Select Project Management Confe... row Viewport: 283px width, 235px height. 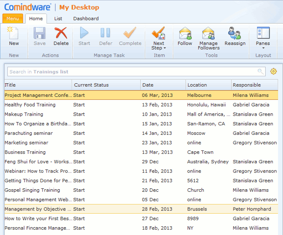(141, 95)
